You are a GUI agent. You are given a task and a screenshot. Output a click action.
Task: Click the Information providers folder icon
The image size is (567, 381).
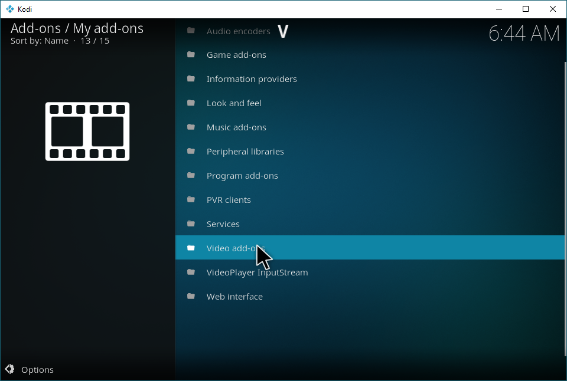click(191, 78)
